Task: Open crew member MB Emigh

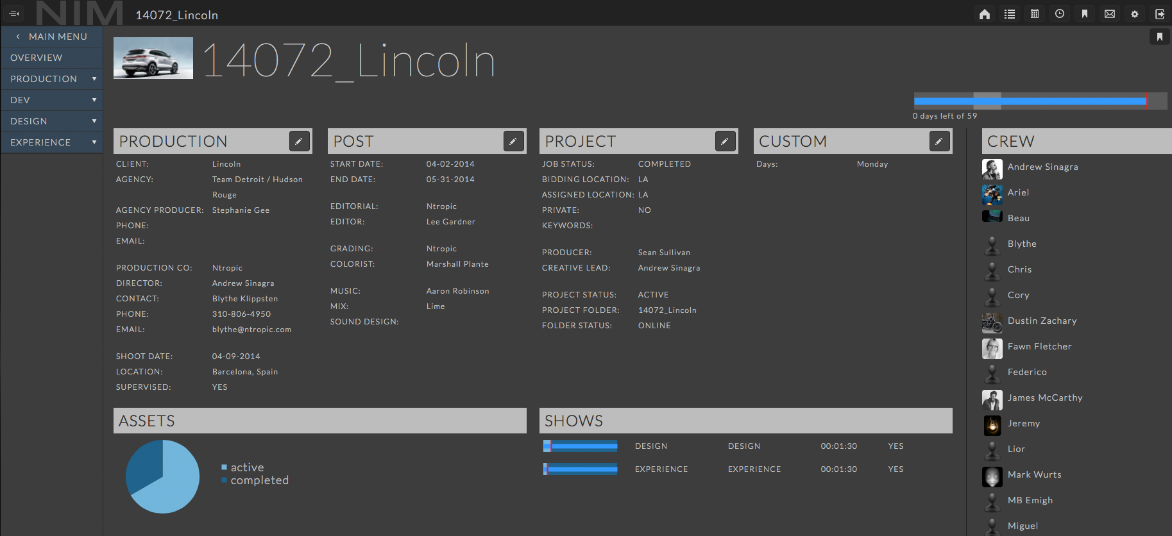Action: click(1030, 500)
